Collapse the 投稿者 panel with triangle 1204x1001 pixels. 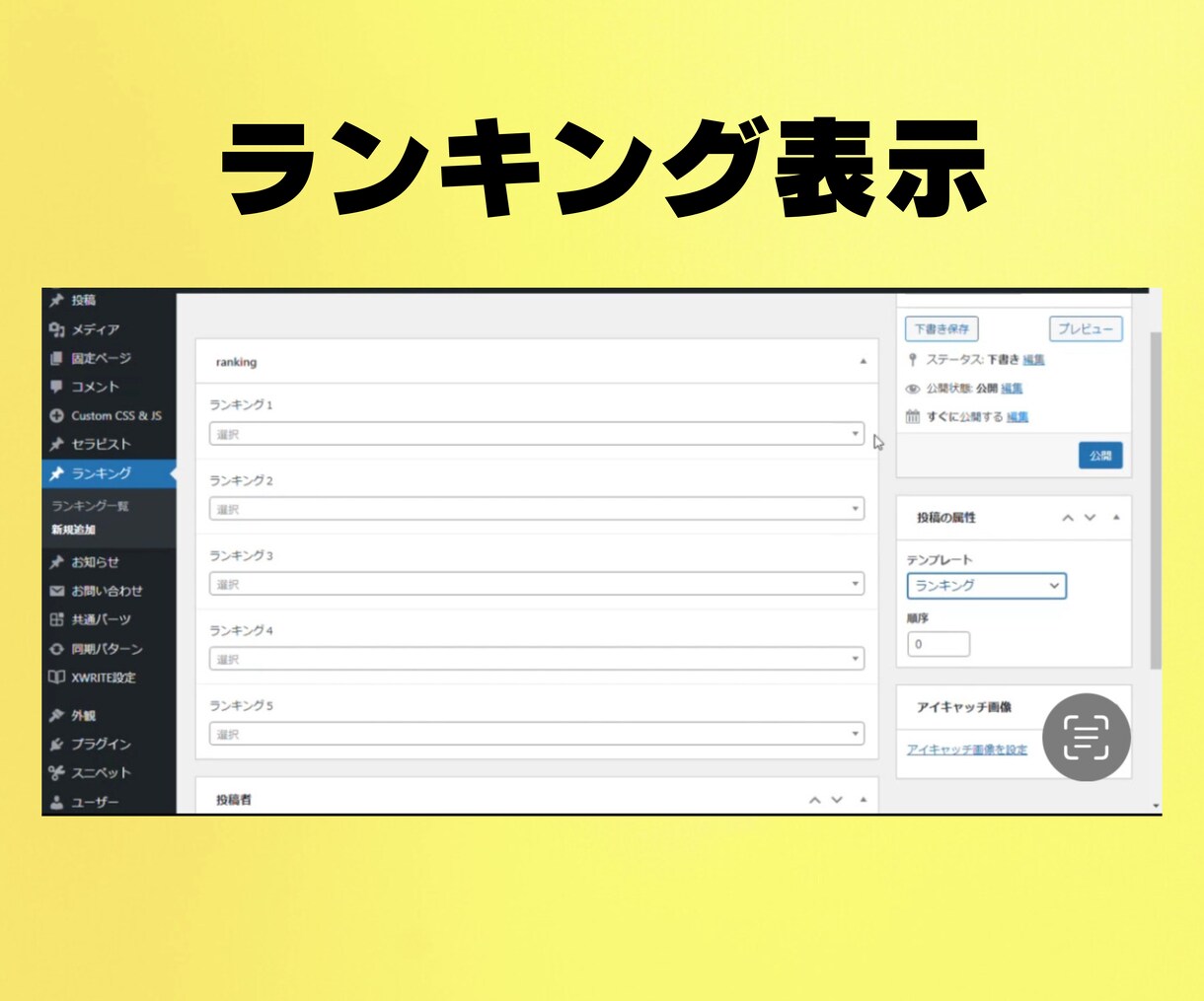(x=863, y=800)
